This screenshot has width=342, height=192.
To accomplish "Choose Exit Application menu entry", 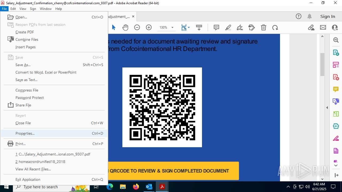I will click(x=54, y=179).
